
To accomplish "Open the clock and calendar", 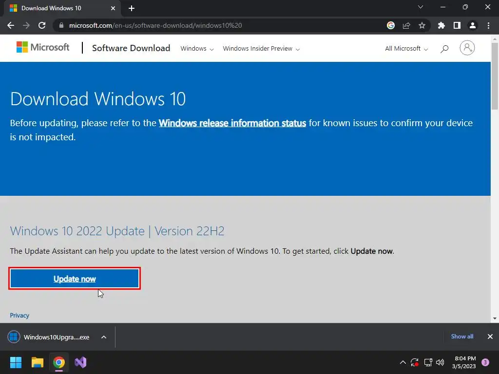I will (x=464, y=362).
